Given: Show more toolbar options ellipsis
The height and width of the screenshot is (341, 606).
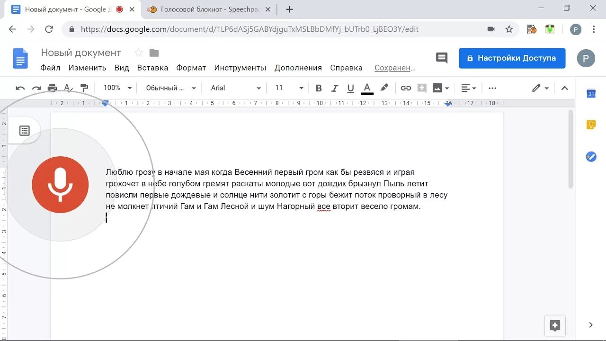Looking at the screenshot, I should click(x=492, y=88).
